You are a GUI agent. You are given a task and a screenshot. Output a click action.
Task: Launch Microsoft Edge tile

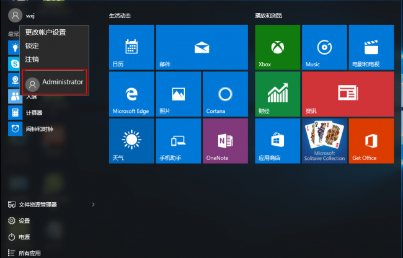[131, 94]
